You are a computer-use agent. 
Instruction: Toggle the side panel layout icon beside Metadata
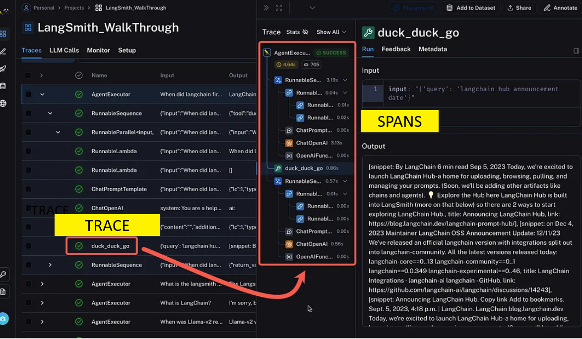click(x=576, y=51)
